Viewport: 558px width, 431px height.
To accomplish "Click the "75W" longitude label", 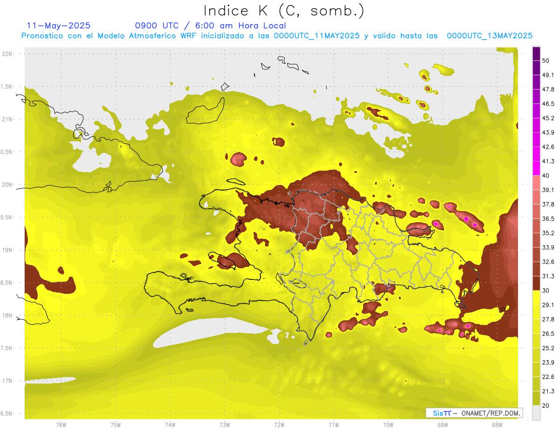I will (116, 424).
